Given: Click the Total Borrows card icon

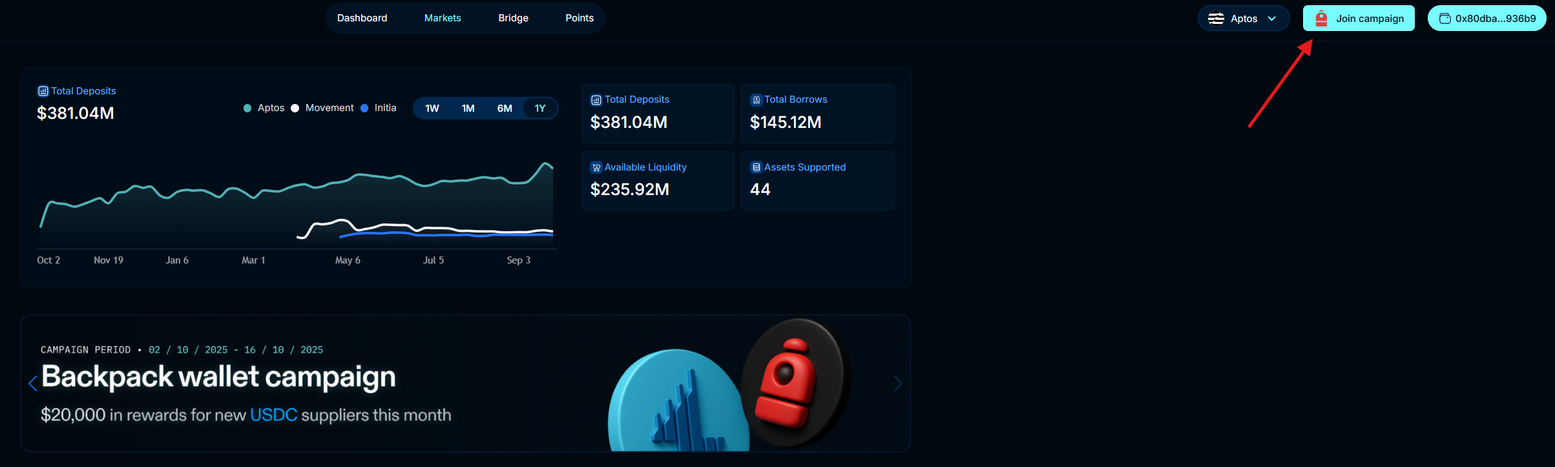Looking at the screenshot, I should pyautogui.click(x=756, y=100).
